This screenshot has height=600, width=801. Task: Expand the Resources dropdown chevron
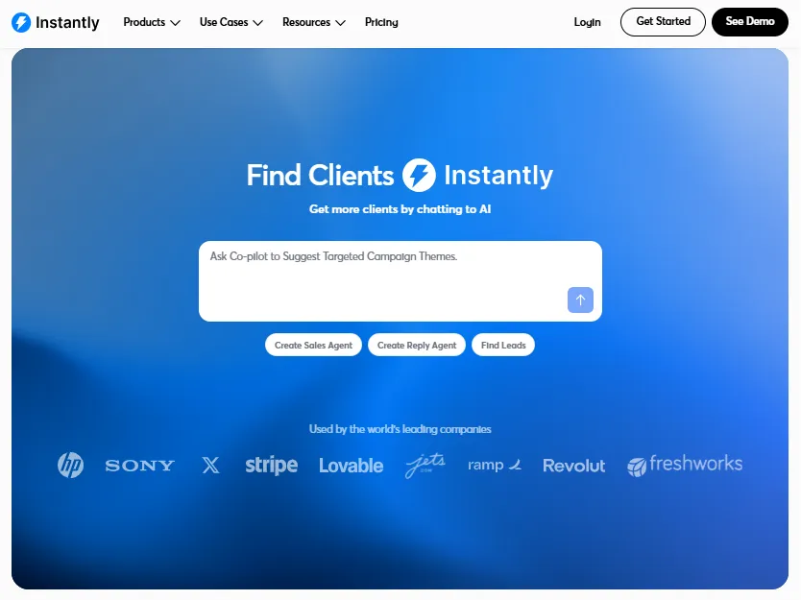pyautogui.click(x=341, y=23)
